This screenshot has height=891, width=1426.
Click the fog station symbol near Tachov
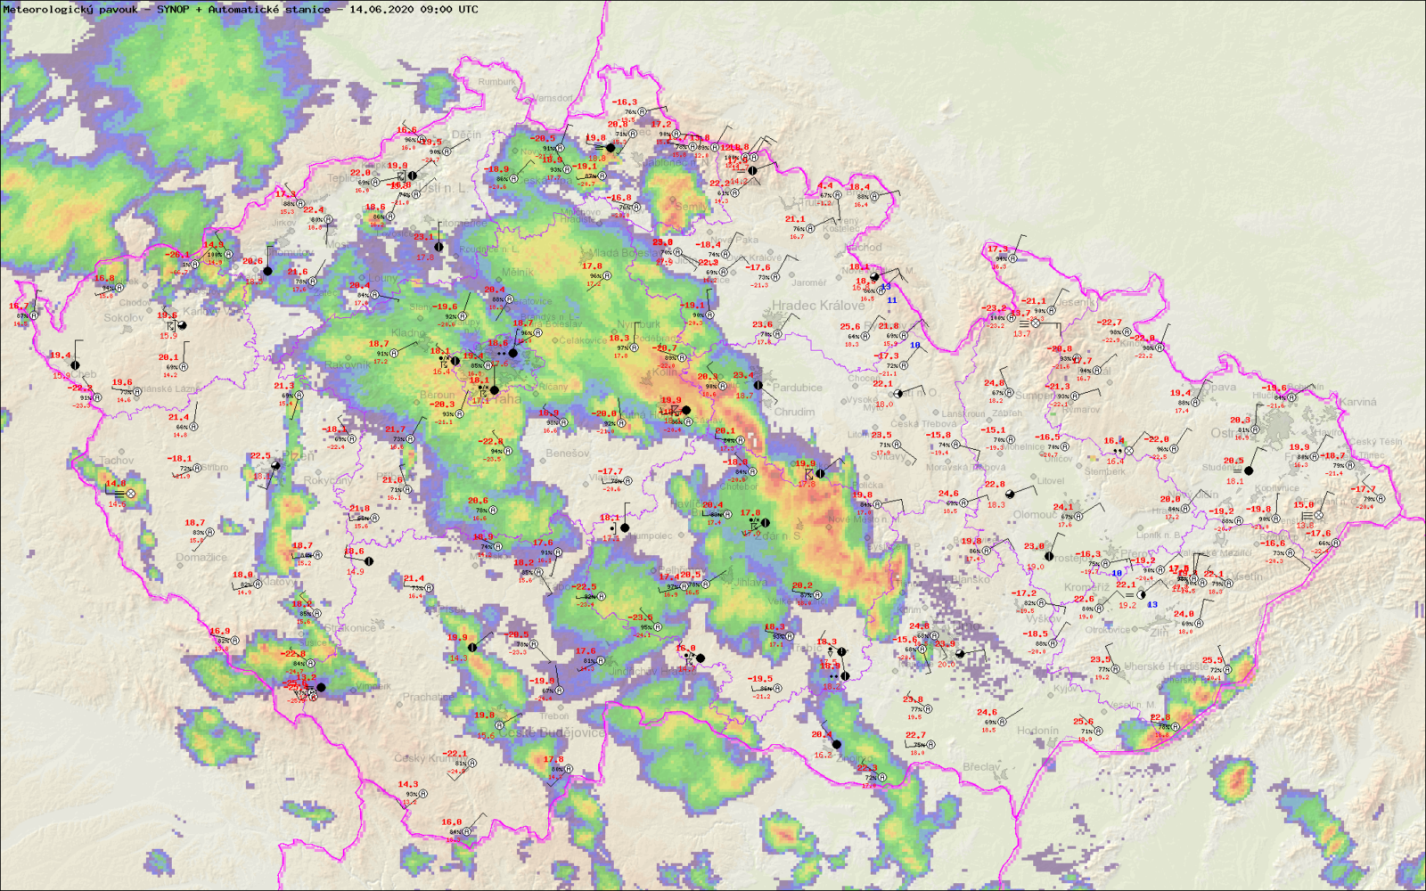tap(131, 493)
